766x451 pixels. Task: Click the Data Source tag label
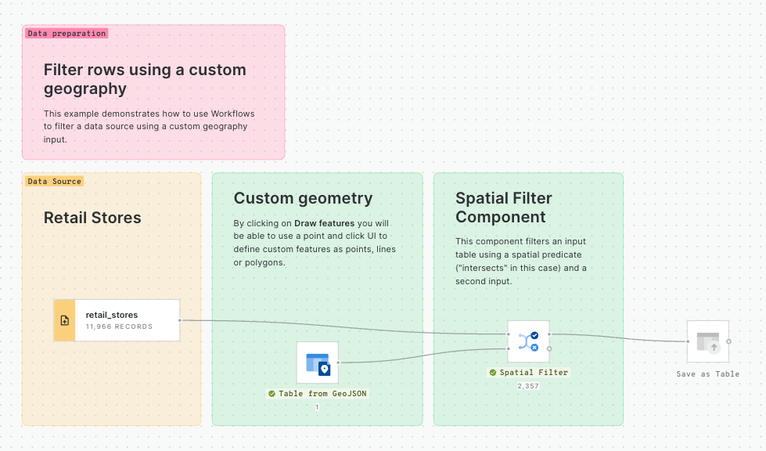(x=54, y=181)
